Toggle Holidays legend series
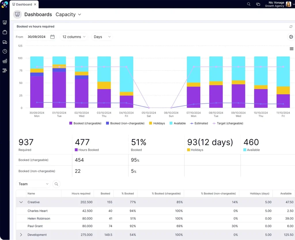Viewport: 295px width, 240px height. click(157, 123)
